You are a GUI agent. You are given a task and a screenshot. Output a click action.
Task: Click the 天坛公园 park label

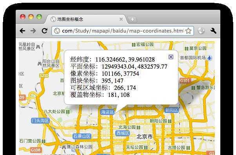click(x=137, y=147)
